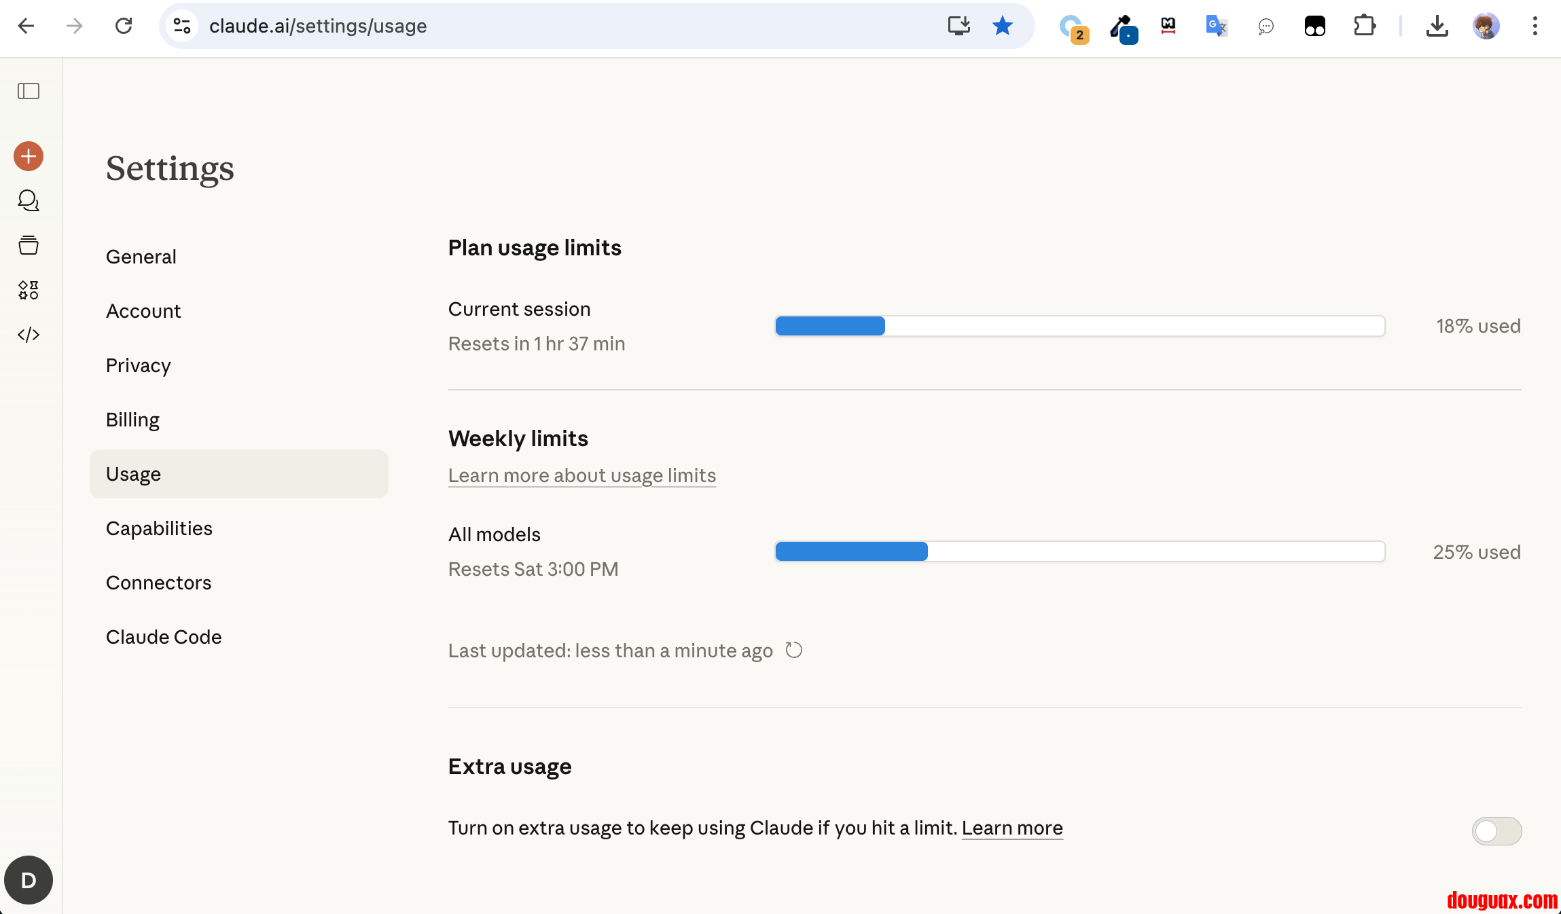The width and height of the screenshot is (1561, 914).
Task: Click the bookmark star in address bar
Action: coord(1002,26)
